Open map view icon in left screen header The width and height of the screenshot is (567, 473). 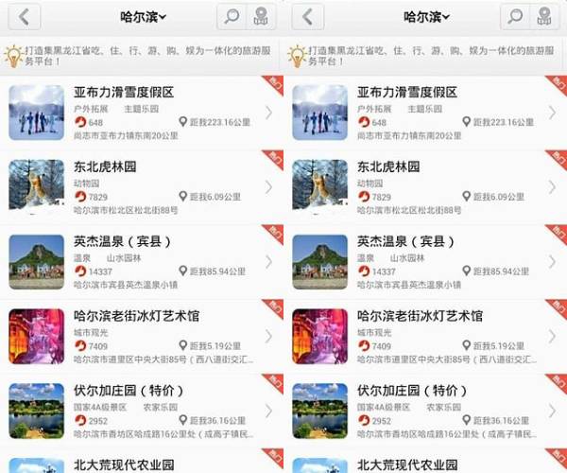(x=261, y=17)
